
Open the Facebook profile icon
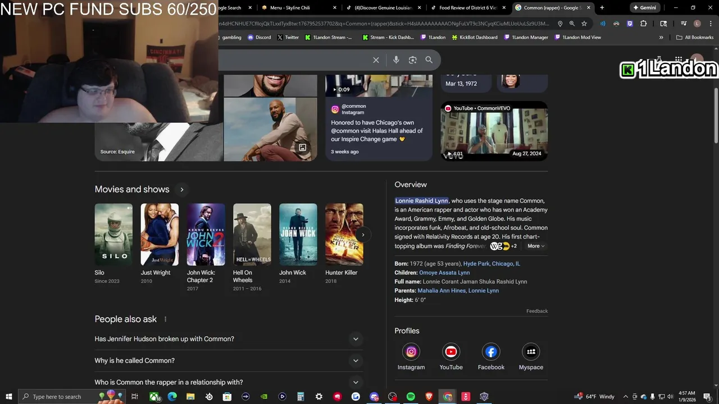click(x=491, y=352)
